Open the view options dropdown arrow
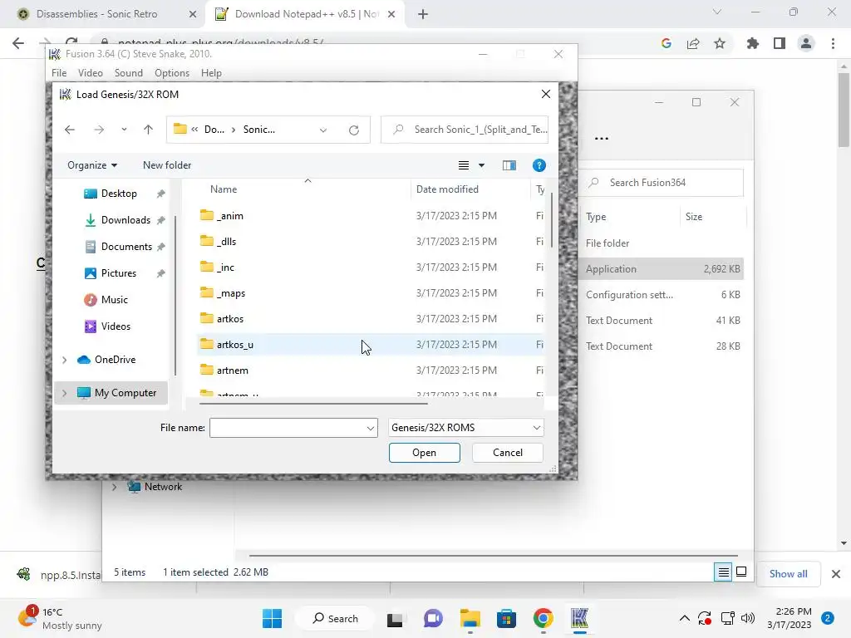 (x=481, y=165)
